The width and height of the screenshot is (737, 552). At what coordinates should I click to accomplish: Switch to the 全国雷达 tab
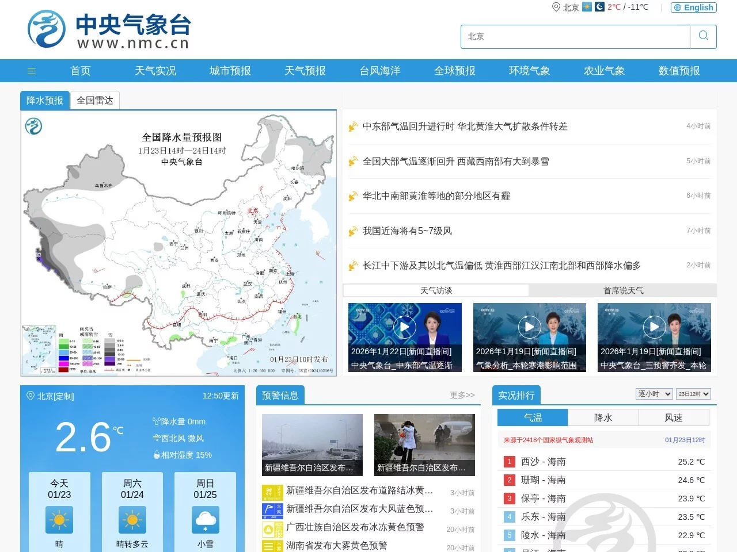coord(95,100)
